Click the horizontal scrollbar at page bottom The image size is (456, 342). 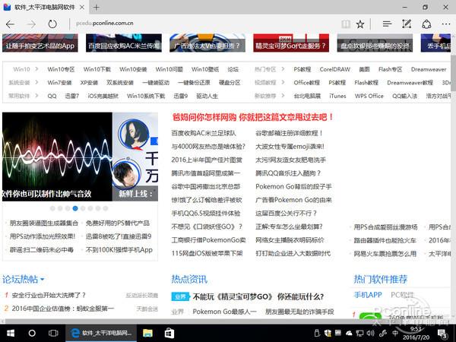click(226, 321)
